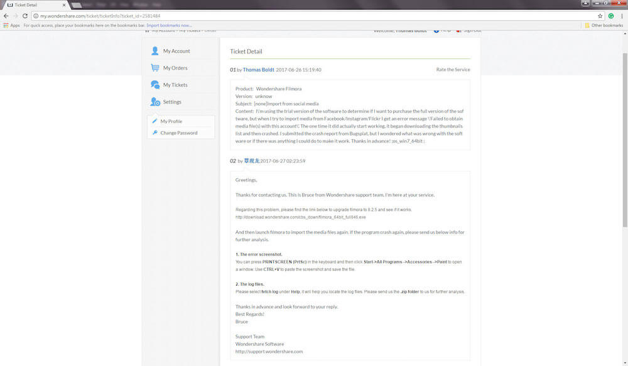The image size is (628, 366).
Task: Open the support agent's name link in reply 02
Action: click(252, 161)
